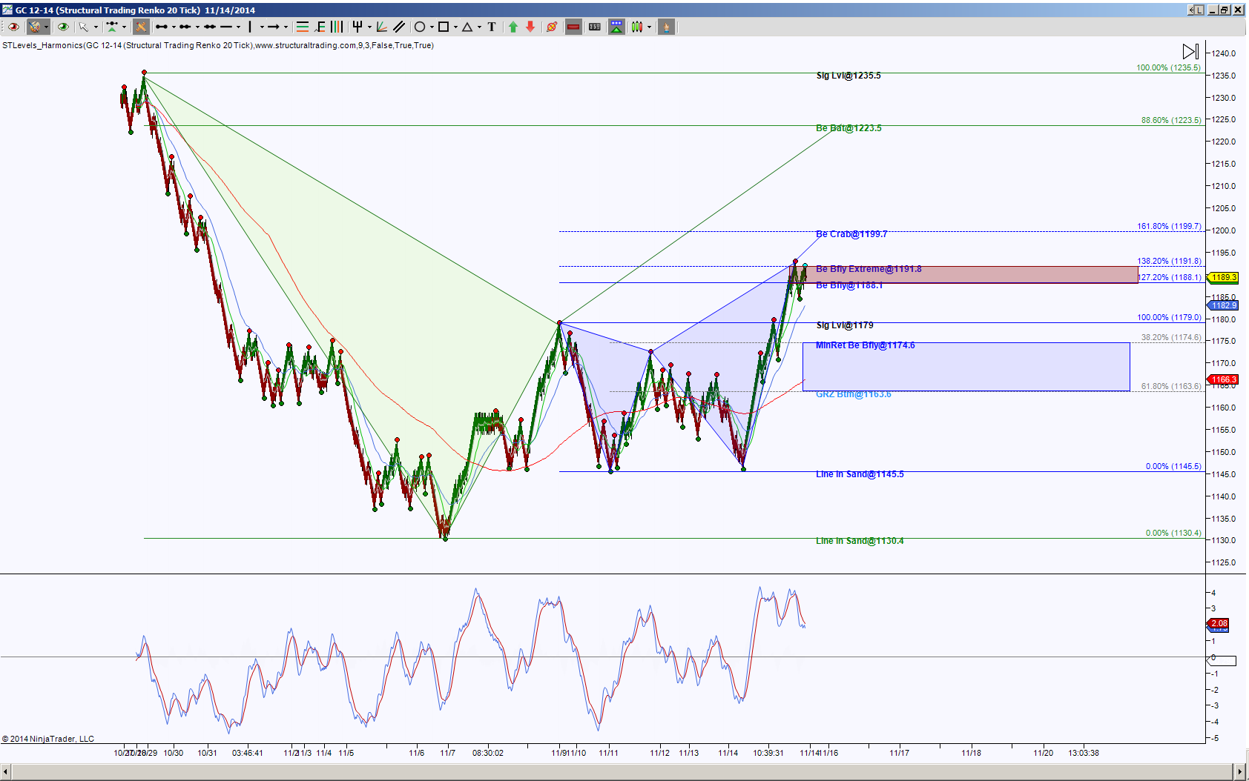Select the Gann Fan tool

pyautogui.click(x=381, y=27)
